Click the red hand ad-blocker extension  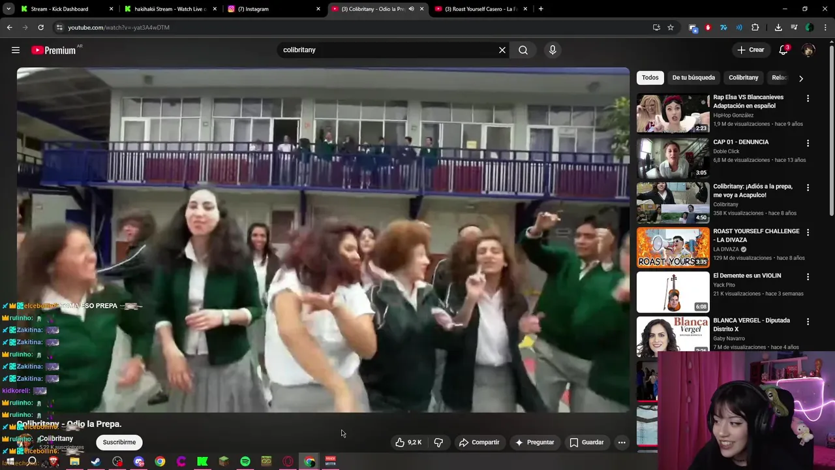[708, 27]
